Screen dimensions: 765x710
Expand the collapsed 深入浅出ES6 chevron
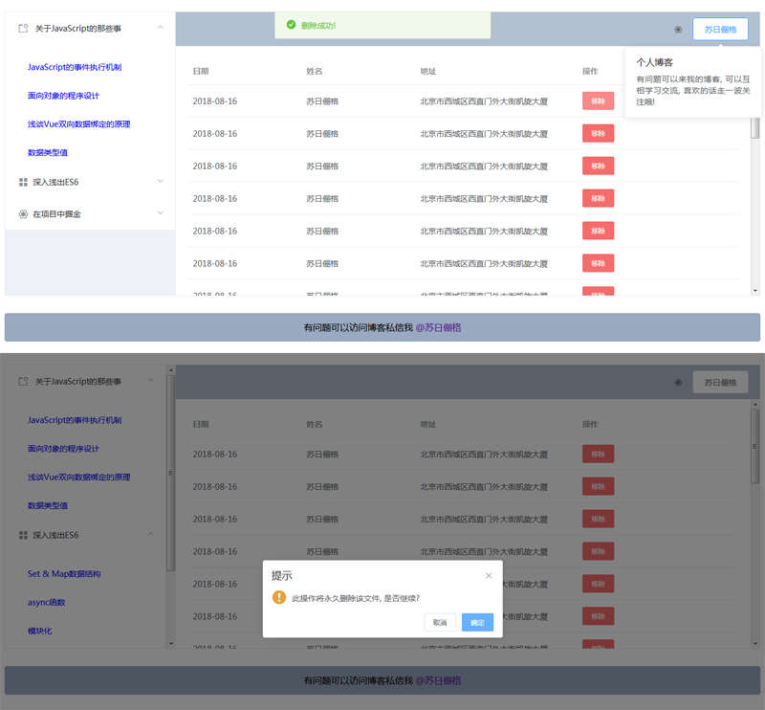(161, 181)
